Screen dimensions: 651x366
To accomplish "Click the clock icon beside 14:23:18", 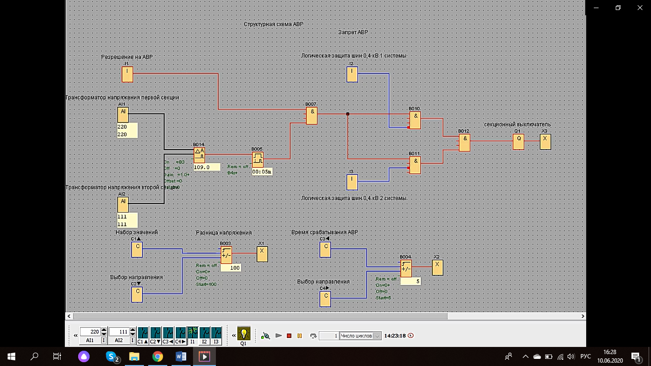I will coord(411,335).
